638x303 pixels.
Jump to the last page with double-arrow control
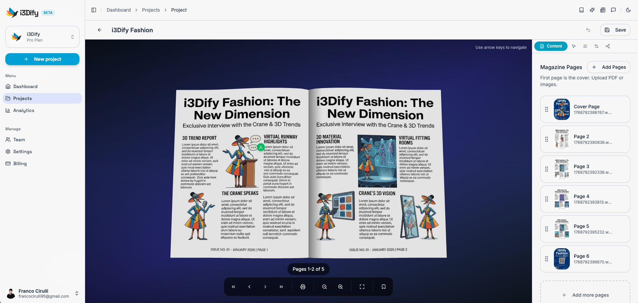tap(281, 286)
